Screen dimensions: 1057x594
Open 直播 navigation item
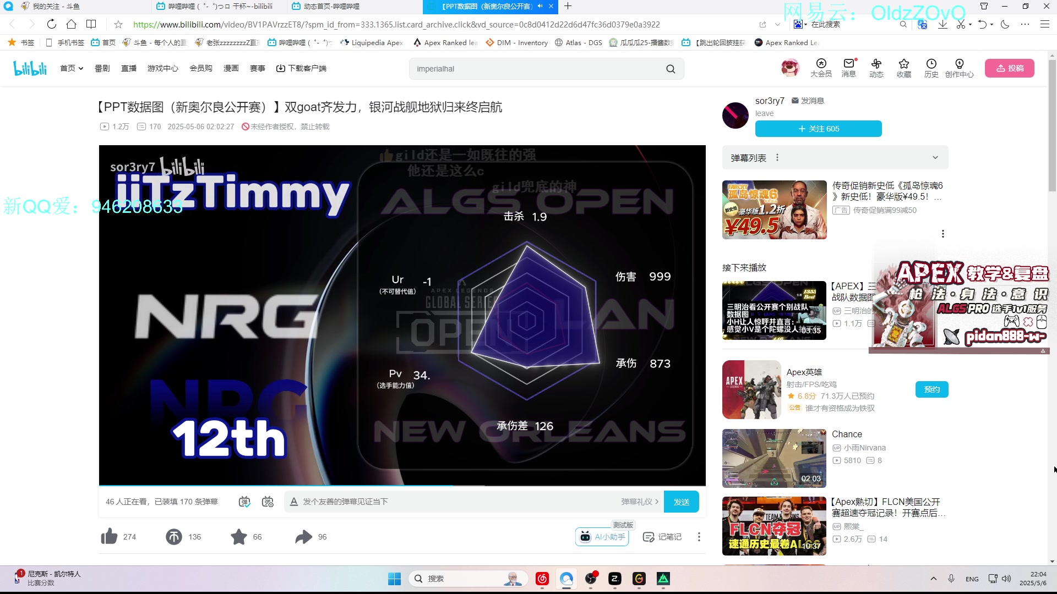click(129, 68)
